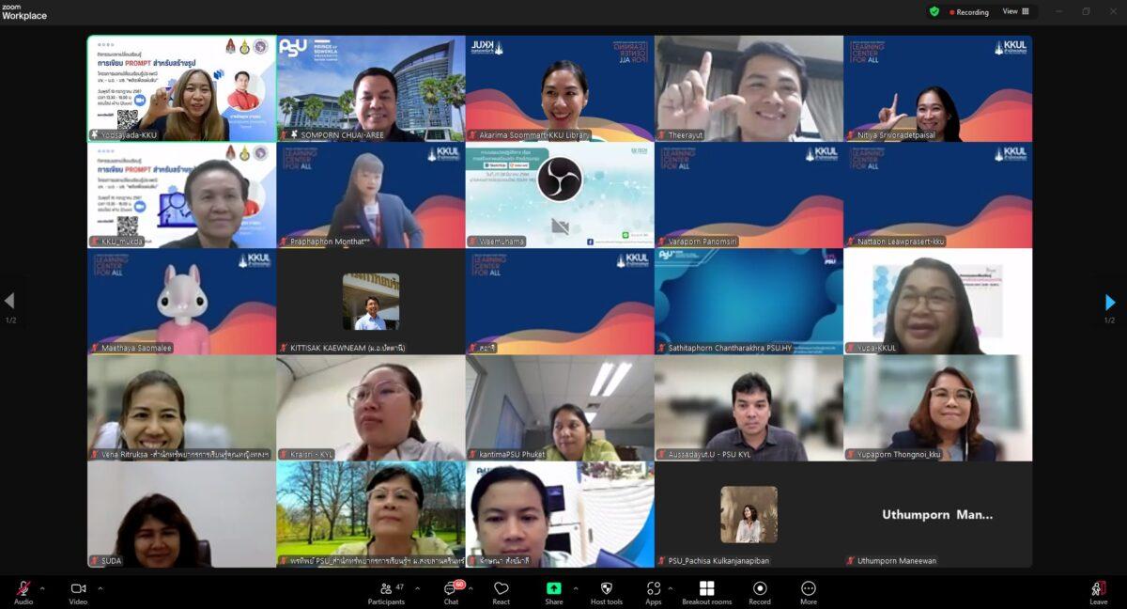Viewport: 1127px width, 609px height.
Task: Click the Recording status indicator
Action: click(x=968, y=12)
